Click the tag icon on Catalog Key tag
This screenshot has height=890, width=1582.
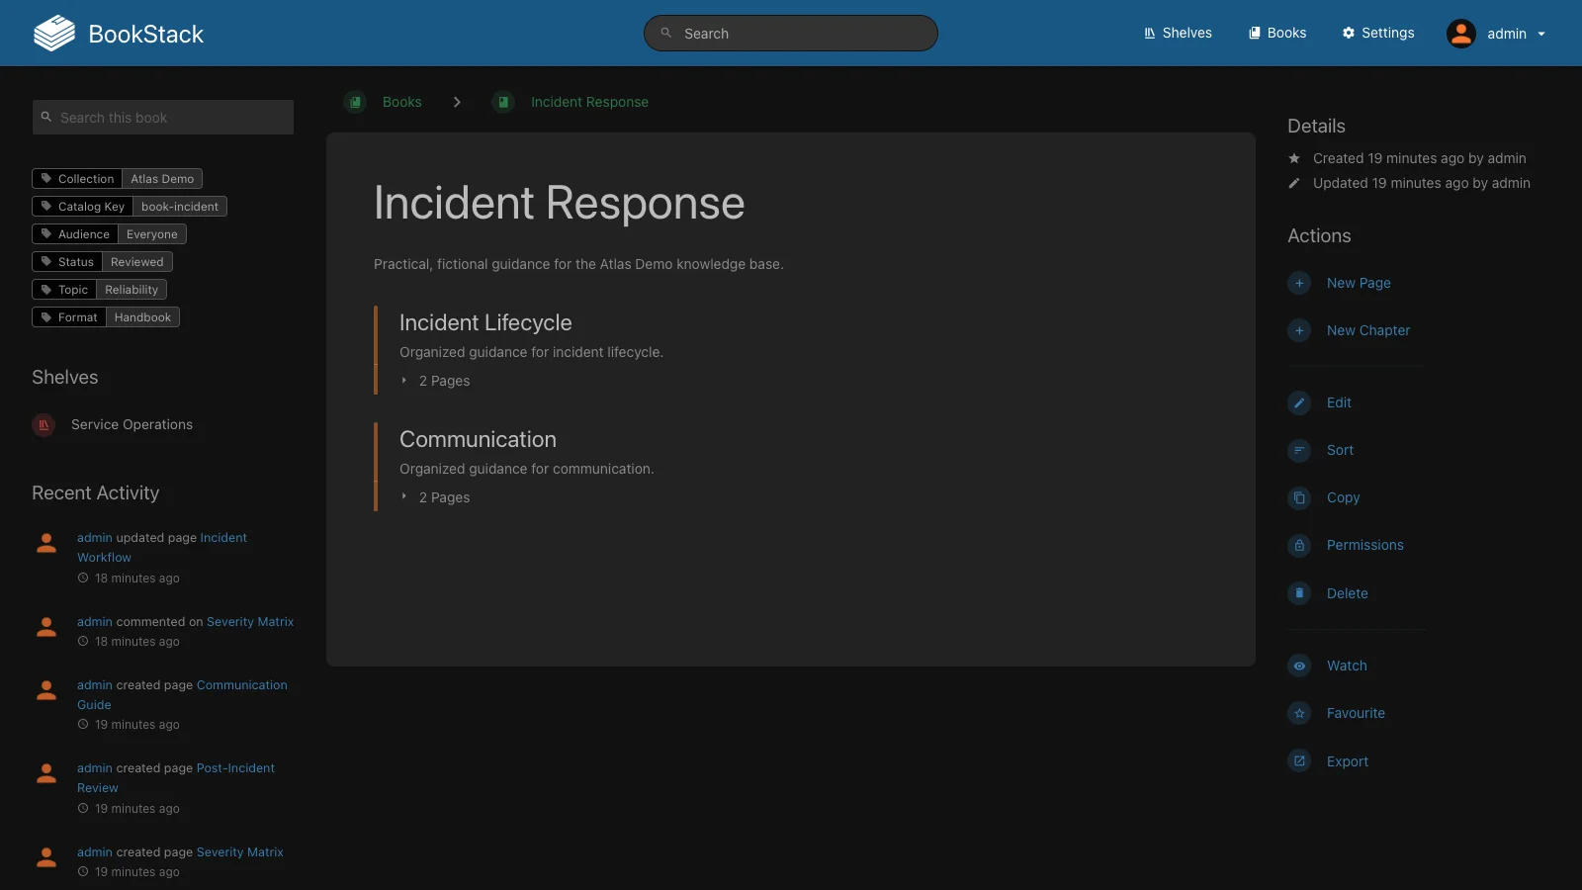[45, 206]
